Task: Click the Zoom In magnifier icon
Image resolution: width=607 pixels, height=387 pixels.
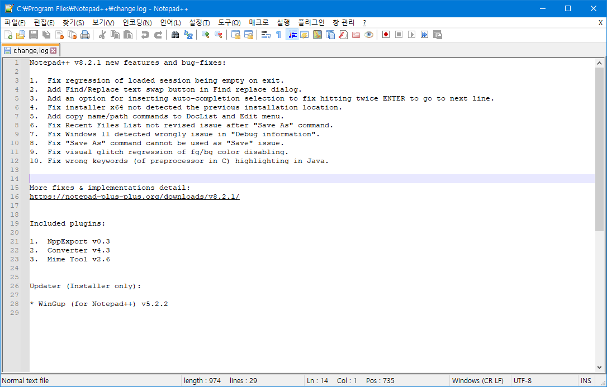Action: coord(206,35)
